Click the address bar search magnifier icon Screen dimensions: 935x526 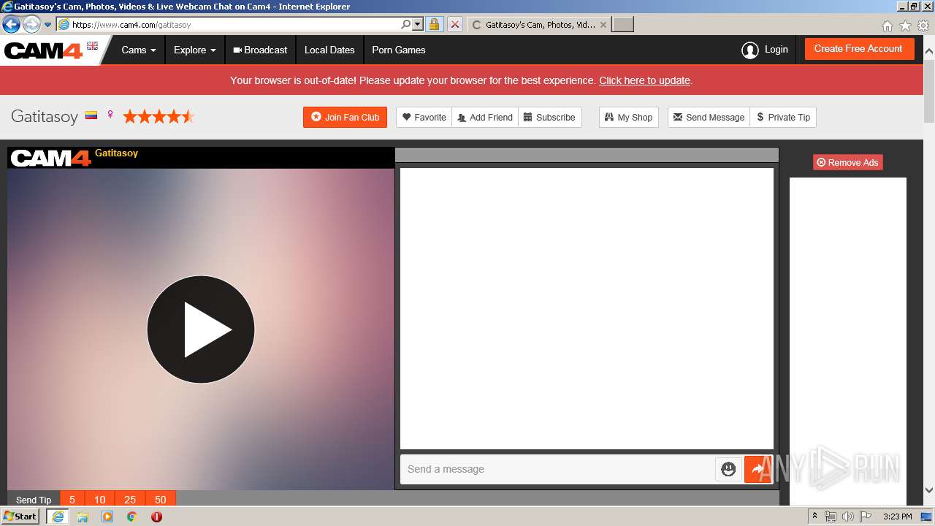pyautogui.click(x=406, y=24)
